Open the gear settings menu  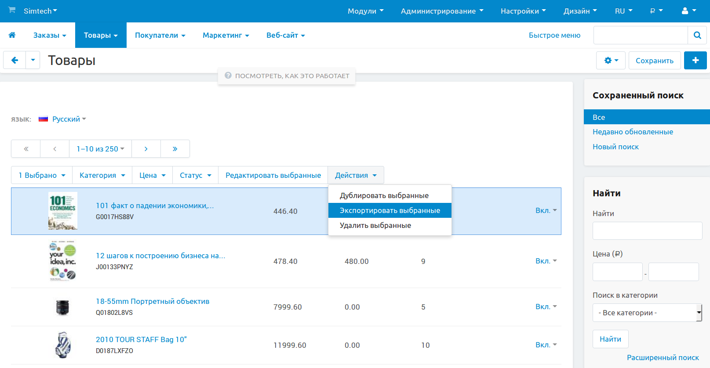click(611, 61)
